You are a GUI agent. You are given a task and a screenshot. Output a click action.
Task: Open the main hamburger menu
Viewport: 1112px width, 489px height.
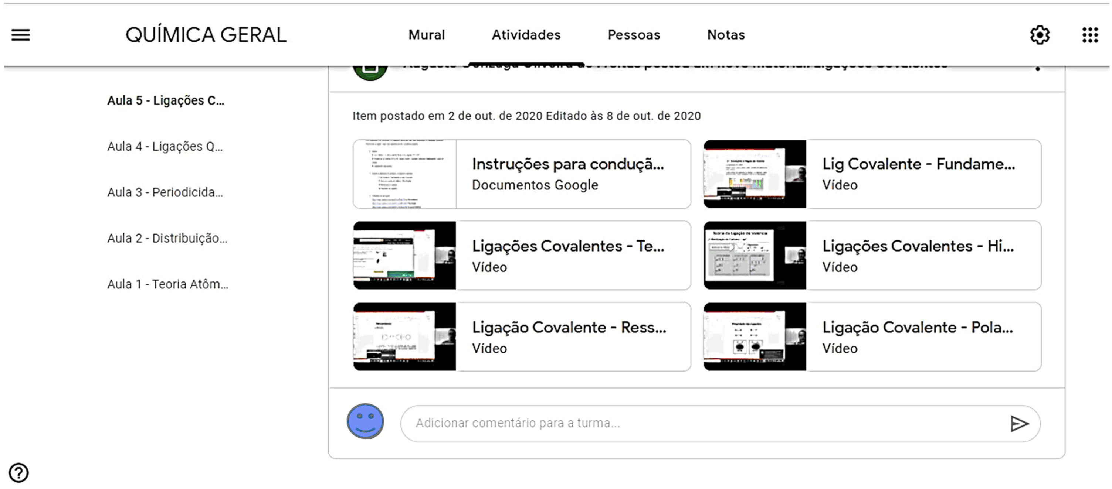tap(20, 35)
